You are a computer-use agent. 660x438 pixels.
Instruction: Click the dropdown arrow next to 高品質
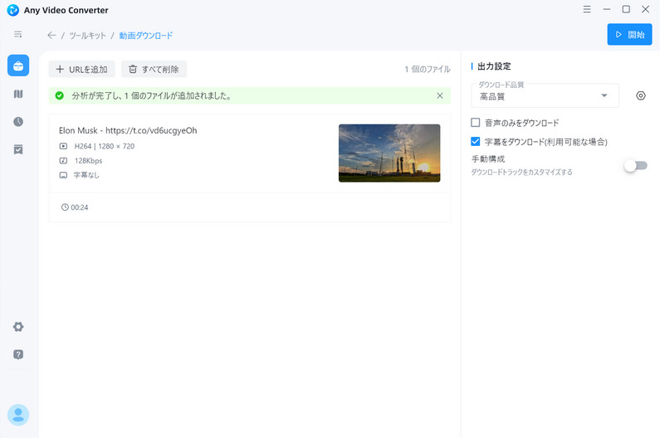pos(604,95)
